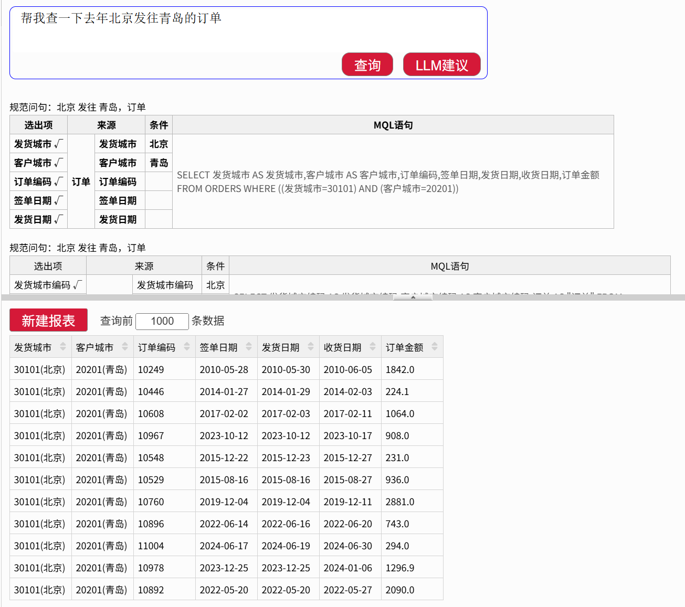Collapse panel using the splitter arrow handle

tap(413, 297)
